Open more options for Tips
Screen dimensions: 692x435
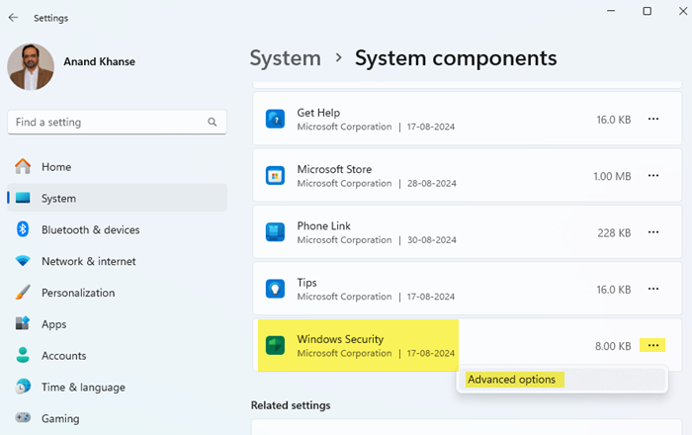point(652,289)
